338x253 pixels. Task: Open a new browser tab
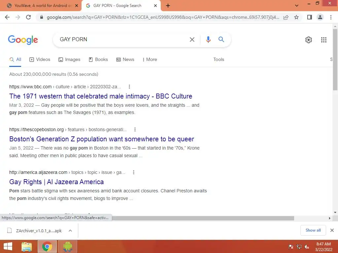pos(168,6)
